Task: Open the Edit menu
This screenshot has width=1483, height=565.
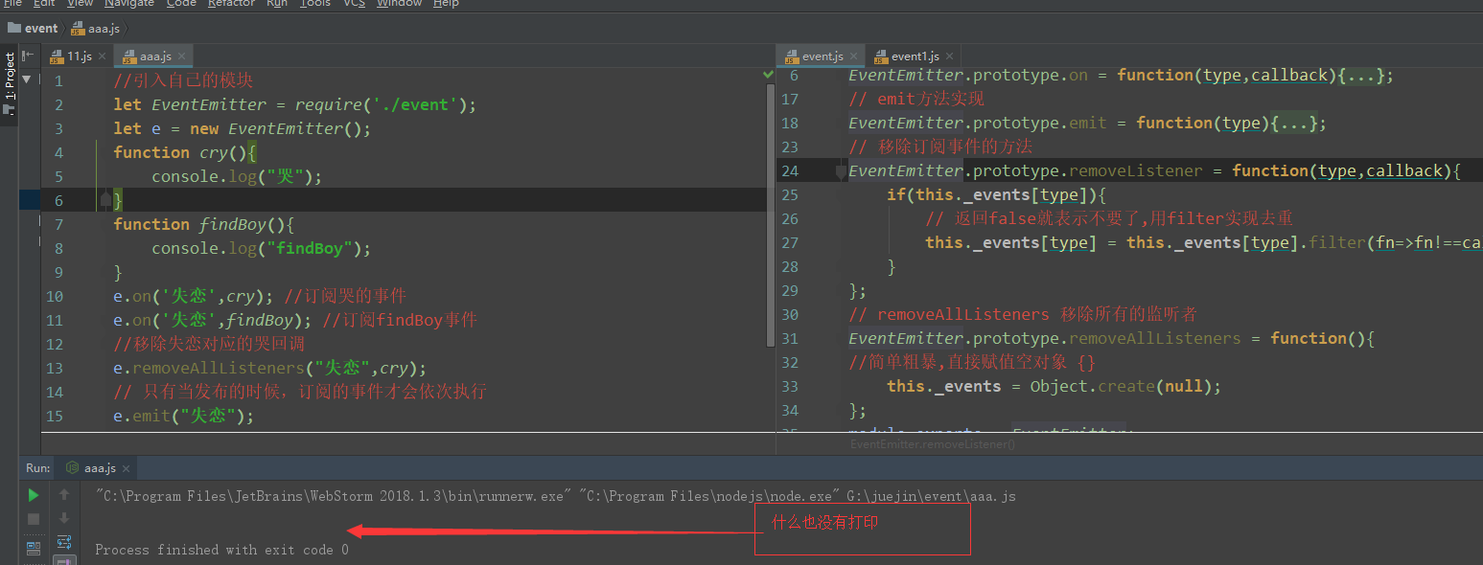Action: (44, 4)
